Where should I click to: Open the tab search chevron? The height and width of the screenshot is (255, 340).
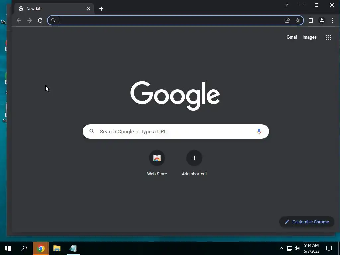pos(286,5)
